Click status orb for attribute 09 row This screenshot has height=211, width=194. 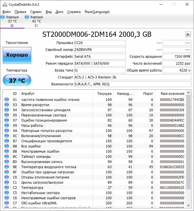click(x=7, y=125)
